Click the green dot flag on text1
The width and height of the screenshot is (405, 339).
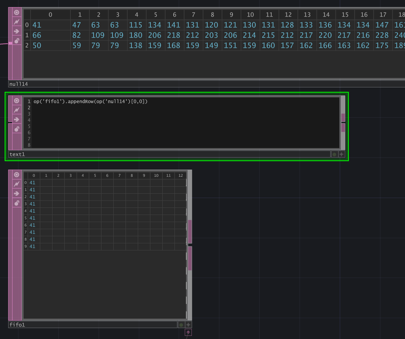pos(334,154)
